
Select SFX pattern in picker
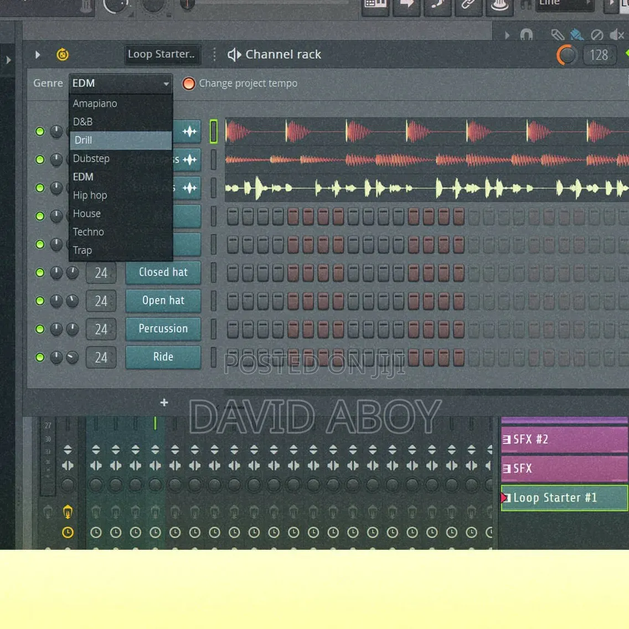[564, 468]
